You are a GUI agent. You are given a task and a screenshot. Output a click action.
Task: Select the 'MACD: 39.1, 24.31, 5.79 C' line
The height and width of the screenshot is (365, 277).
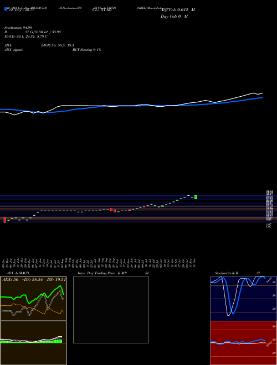(x=26, y=36)
